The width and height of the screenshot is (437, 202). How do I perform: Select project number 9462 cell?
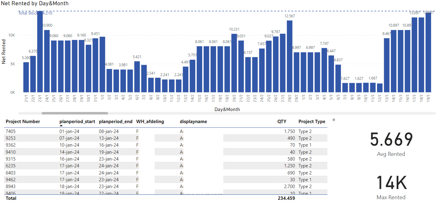click(x=10, y=180)
